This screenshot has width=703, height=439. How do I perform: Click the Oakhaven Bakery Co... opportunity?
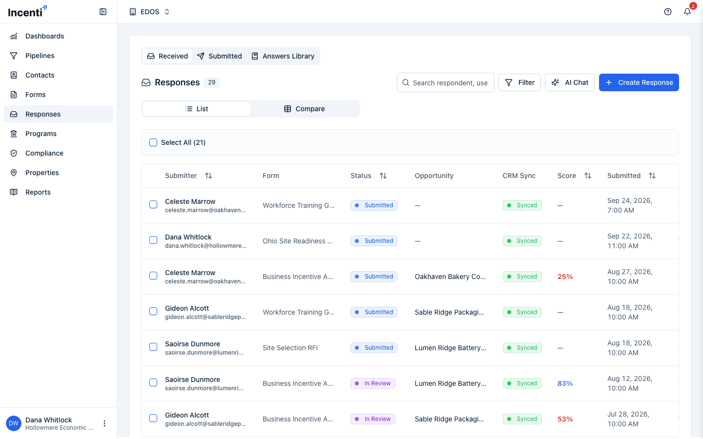click(x=450, y=277)
